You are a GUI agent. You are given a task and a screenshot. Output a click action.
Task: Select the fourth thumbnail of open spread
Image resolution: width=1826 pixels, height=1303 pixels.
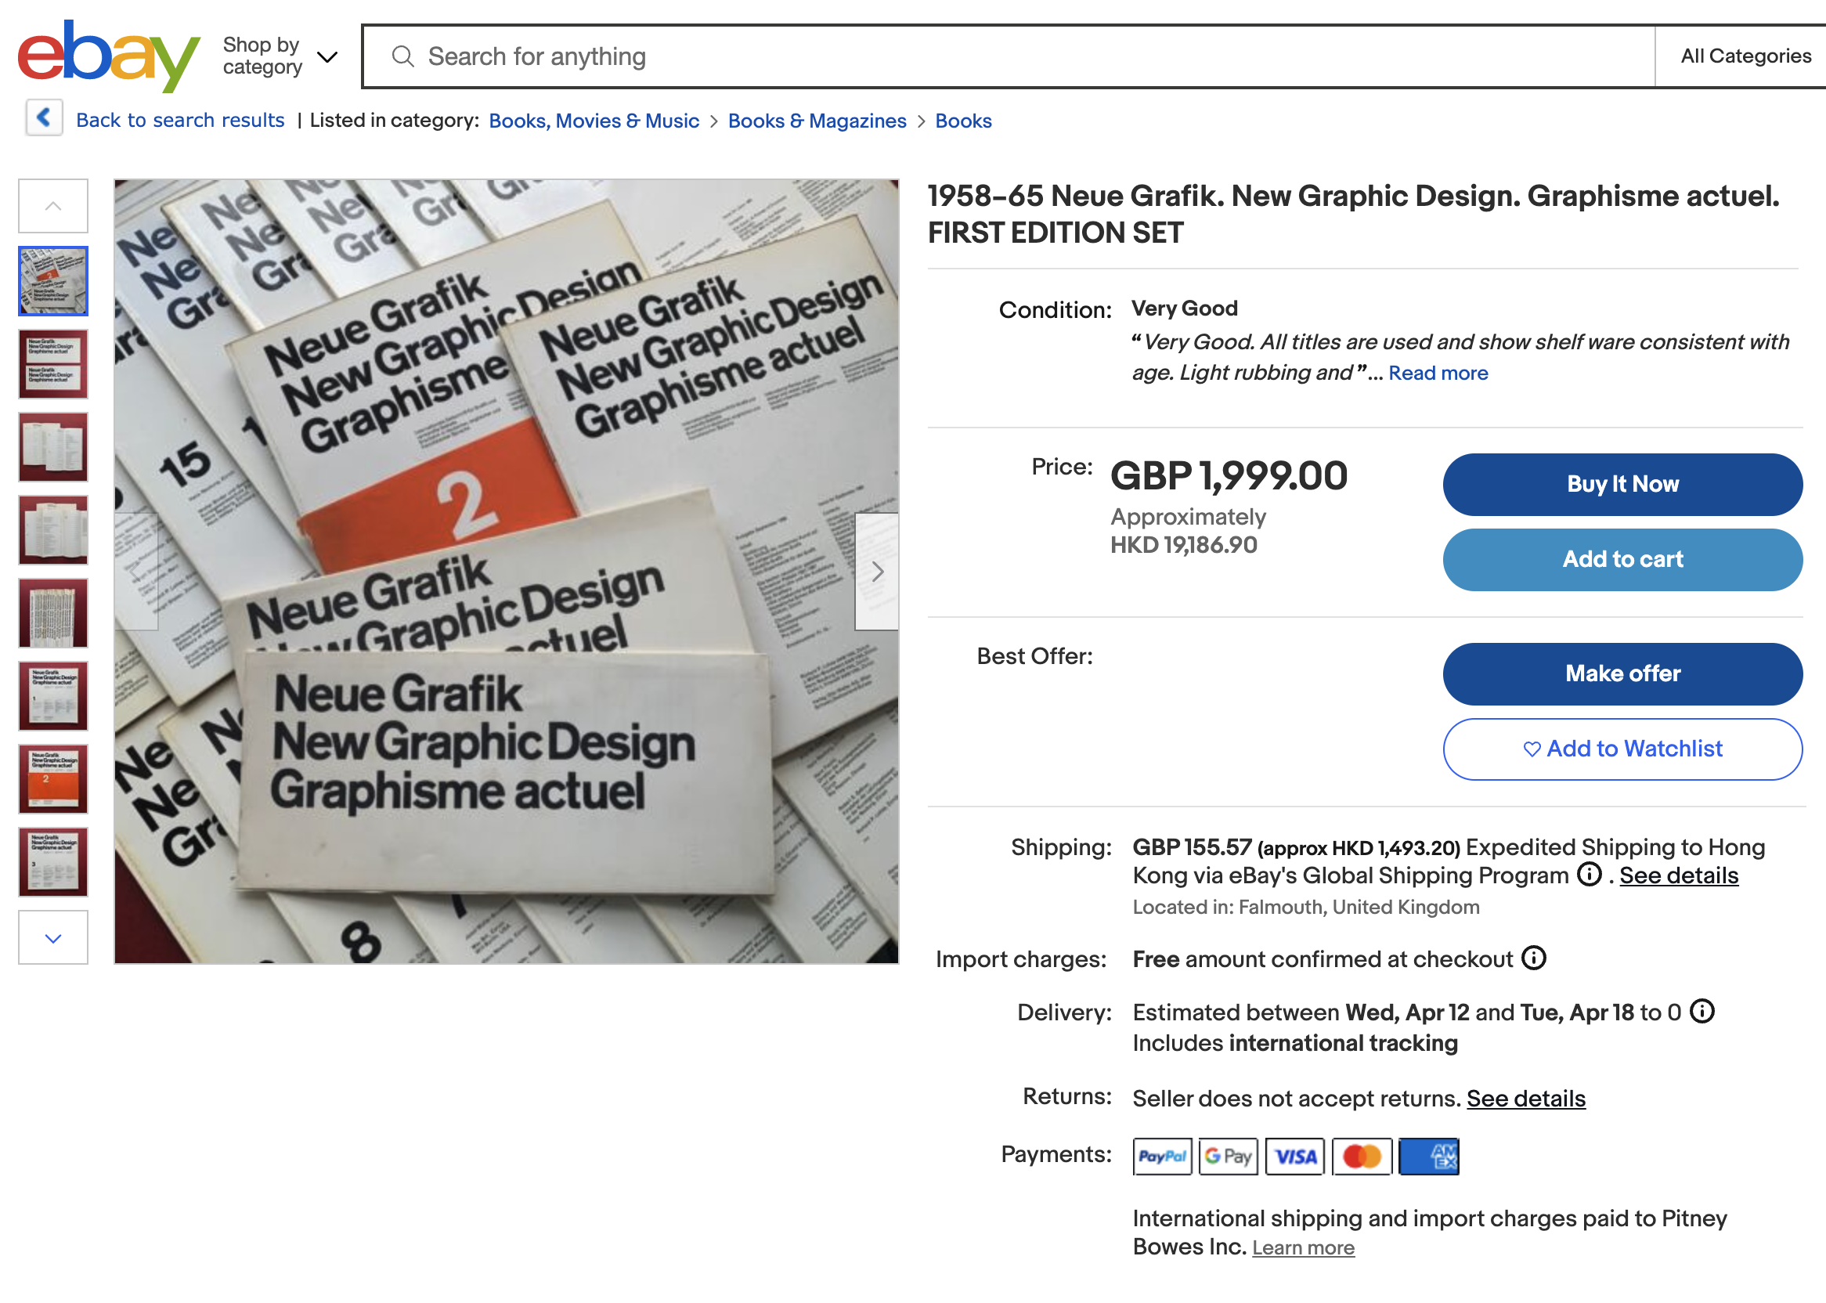pos(53,530)
